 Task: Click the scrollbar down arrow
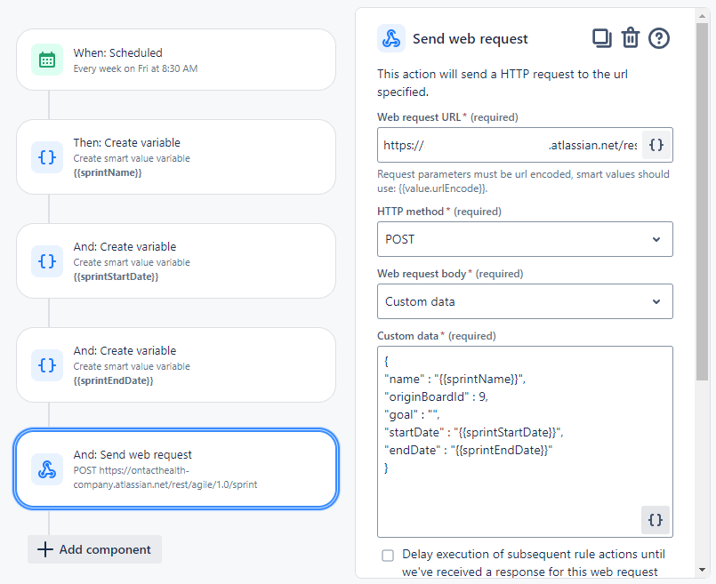tap(702, 570)
